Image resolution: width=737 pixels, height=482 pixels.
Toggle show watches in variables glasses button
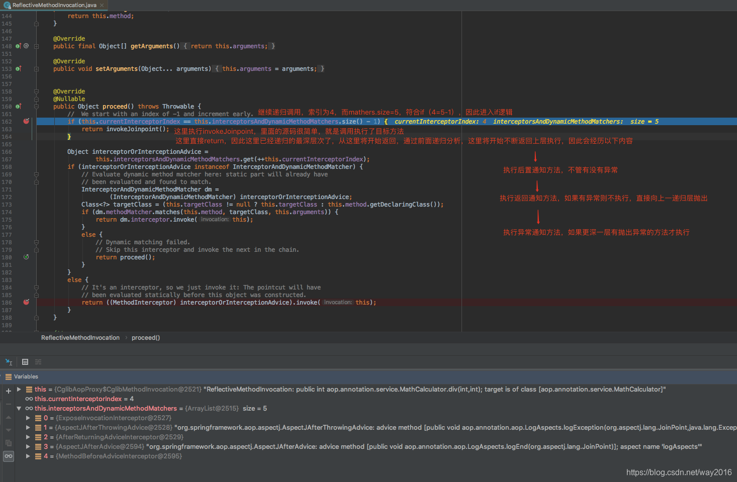tap(9, 456)
